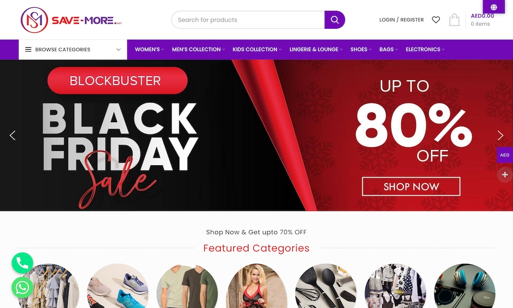Image resolution: width=513 pixels, height=308 pixels.
Task: Click the purple search magnifier button
Action: [334, 20]
